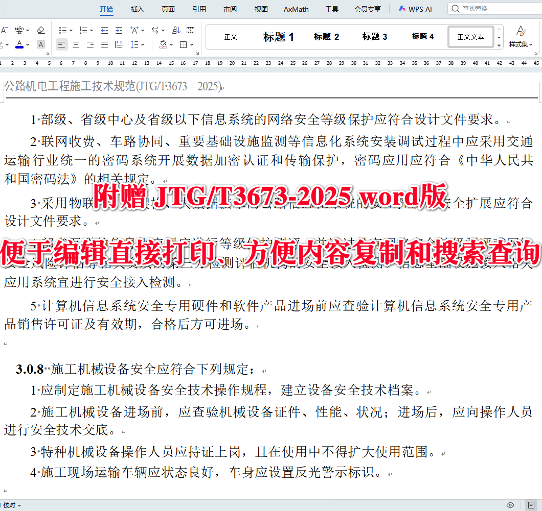Sort paragraphs using the A↓ sort icon
The image size is (542, 511).
(176, 31)
